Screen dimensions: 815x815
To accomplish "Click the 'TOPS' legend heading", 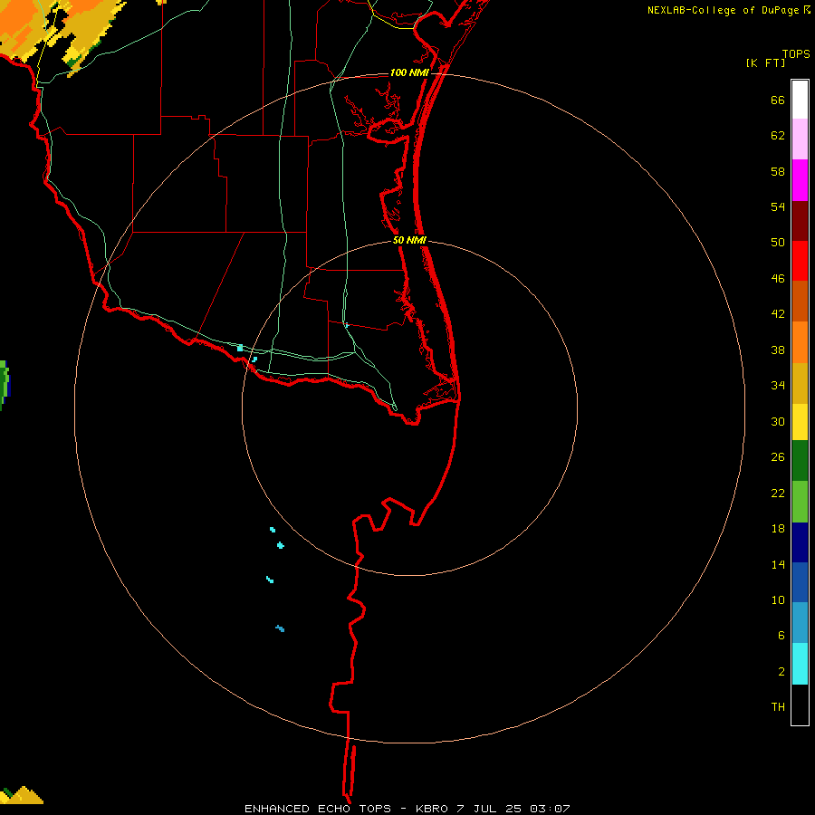I will (x=796, y=53).
